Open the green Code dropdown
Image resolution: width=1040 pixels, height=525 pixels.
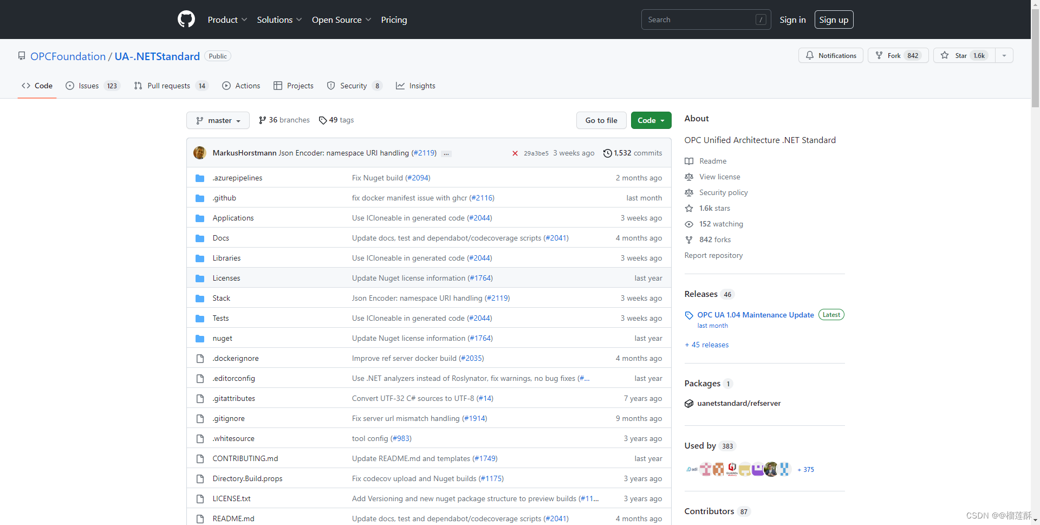pyautogui.click(x=651, y=120)
